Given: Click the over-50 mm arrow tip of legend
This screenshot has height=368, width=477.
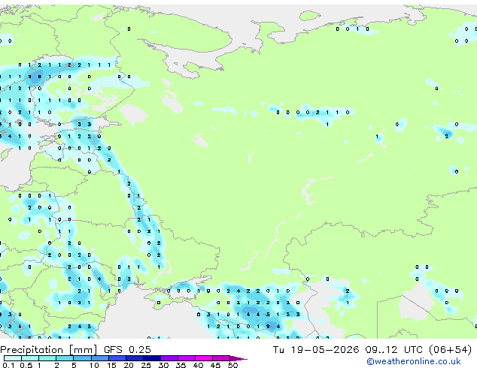Looking at the screenshot, I should coord(238,358).
